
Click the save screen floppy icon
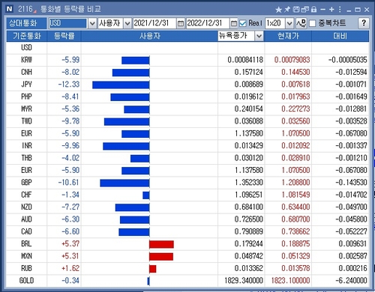[296, 10]
